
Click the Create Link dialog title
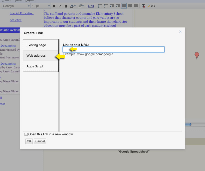pos(33,33)
